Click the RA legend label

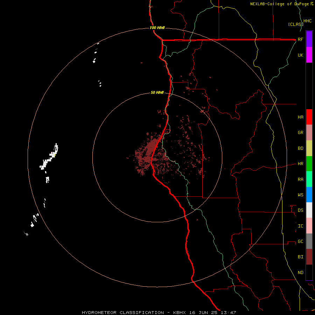300,180
